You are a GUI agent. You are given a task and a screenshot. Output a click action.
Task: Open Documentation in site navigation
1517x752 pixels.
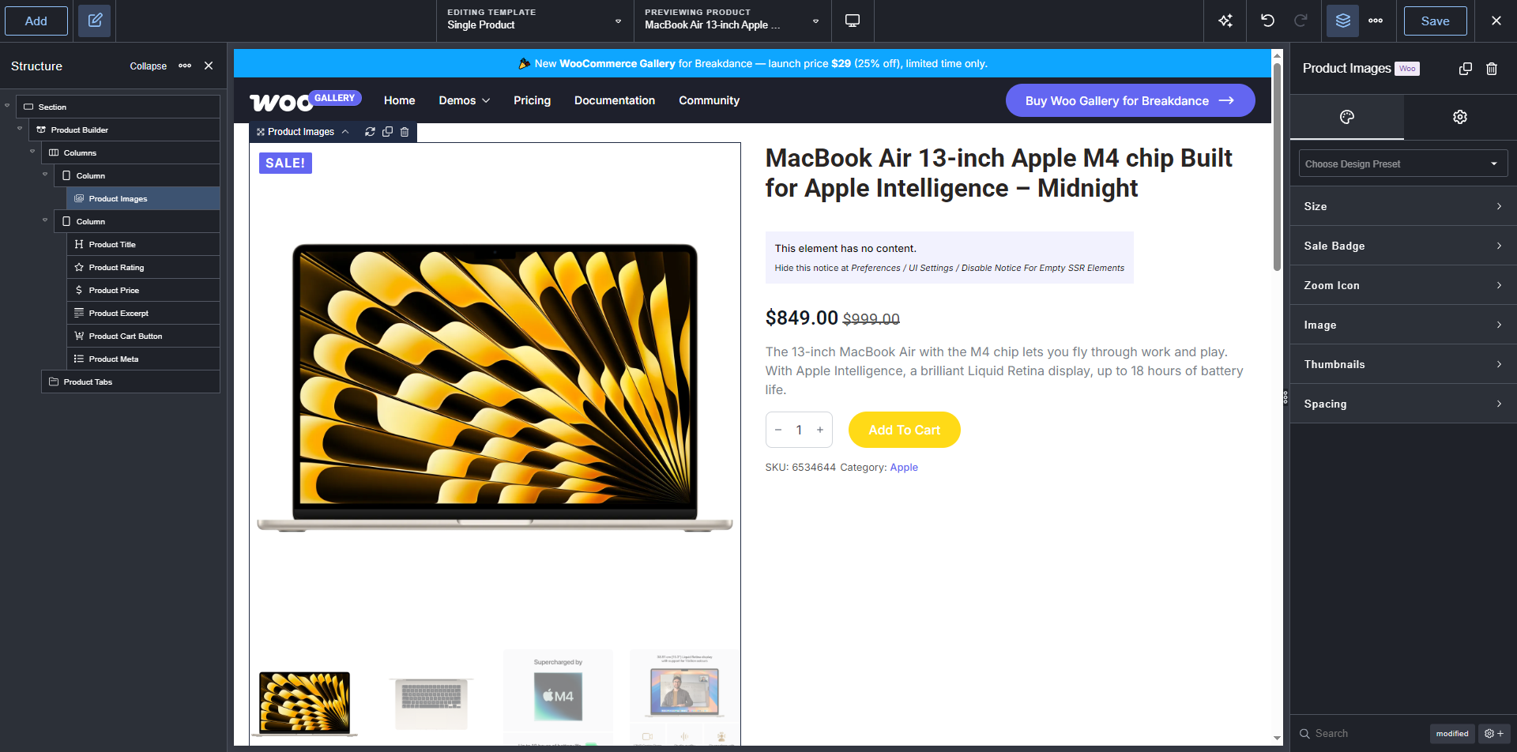point(615,100)
